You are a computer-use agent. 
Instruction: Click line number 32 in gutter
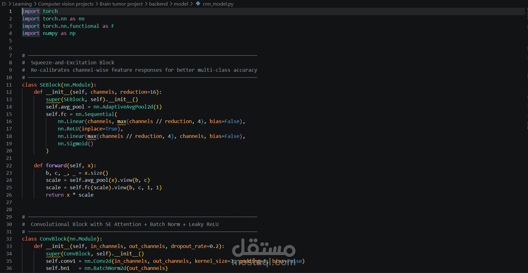9,239
